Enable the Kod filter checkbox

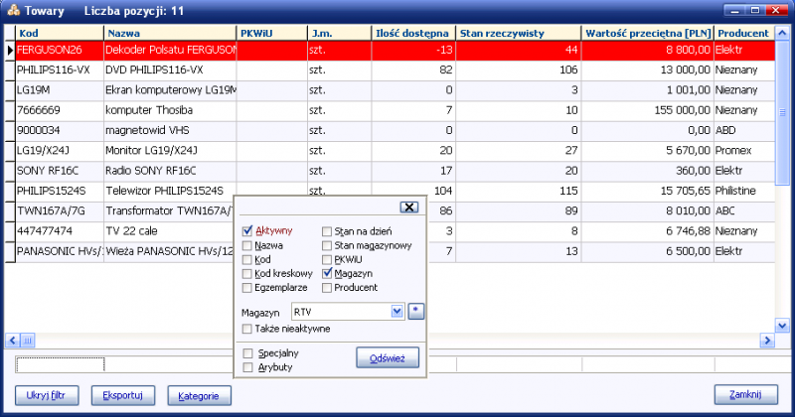coord(246,260)
